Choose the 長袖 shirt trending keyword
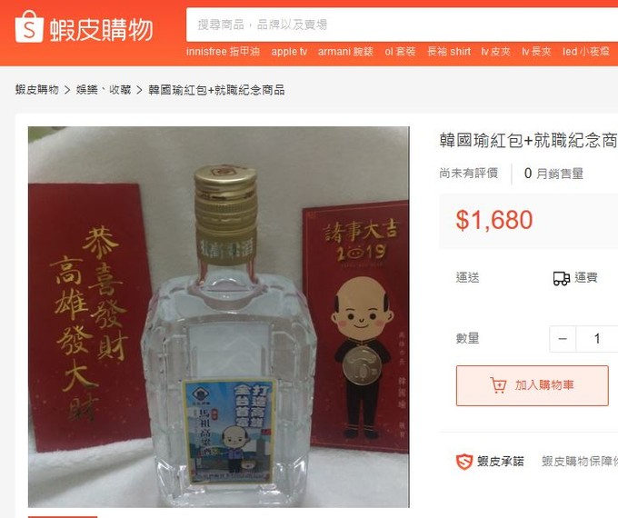Image resolution: width=618 pixels, height=518 pixels. point(449,52)
